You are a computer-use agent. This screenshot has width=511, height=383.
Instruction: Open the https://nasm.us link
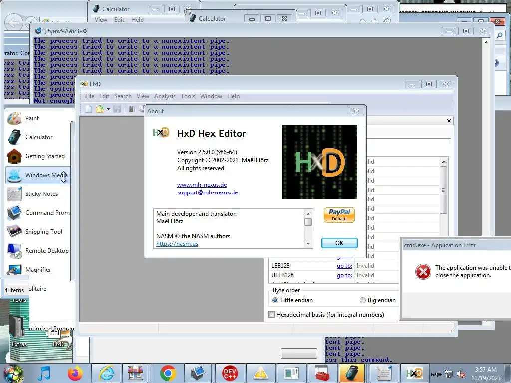point(177,243)
